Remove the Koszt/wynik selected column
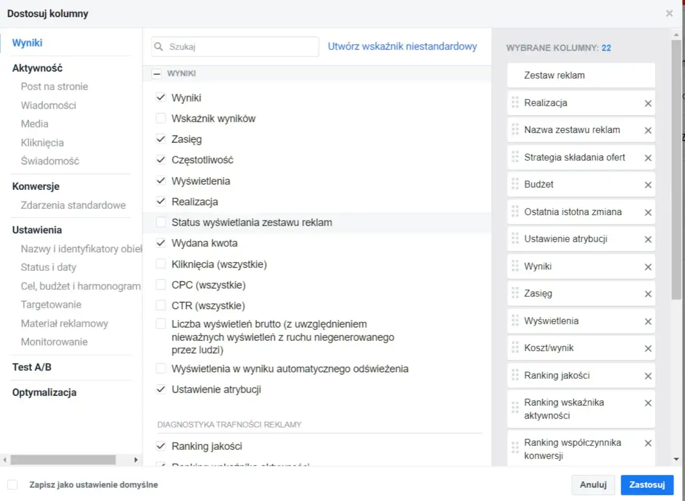The width and height of the screenshot is (685, 501). [x=648, y=348]
